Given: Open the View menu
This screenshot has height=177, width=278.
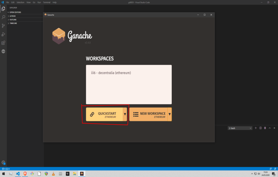Looking at the screenshot, I should click(28, 3).
